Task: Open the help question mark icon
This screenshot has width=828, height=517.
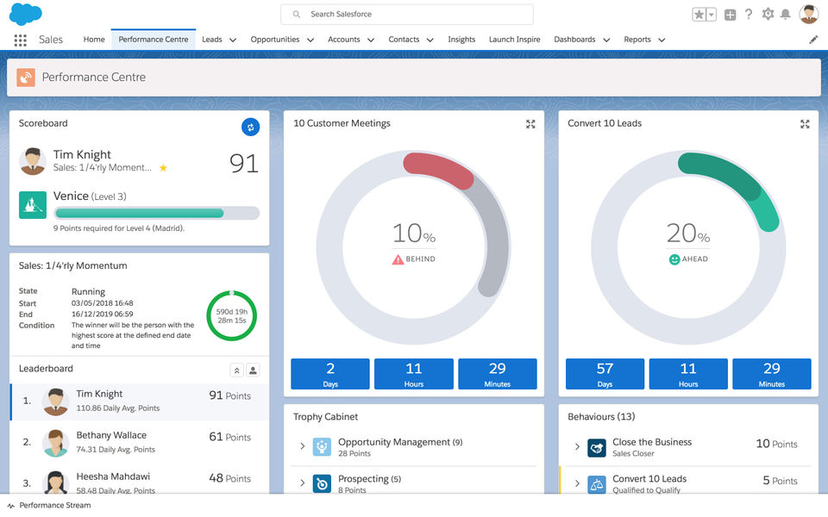Action: click(x=749, y=15)
